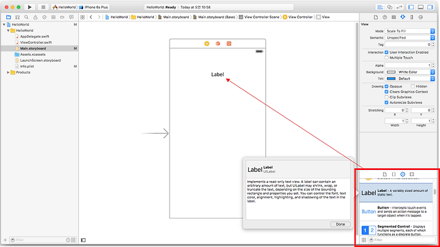This screenshot has width=440, height=247.
Task: Show the Object library
Action: pos(403,174)
